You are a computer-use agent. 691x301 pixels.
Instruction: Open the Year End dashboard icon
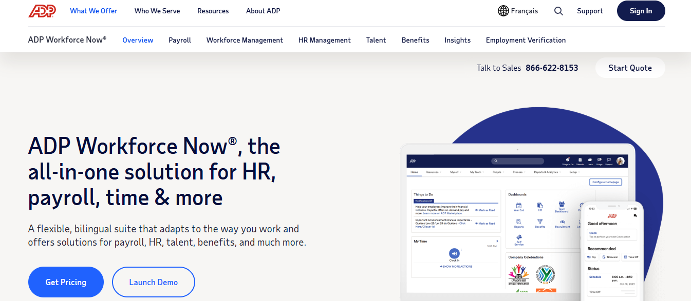coord(519,206)
